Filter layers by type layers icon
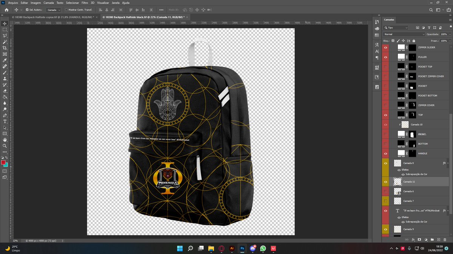453x254 pixels. coord(428,28)
